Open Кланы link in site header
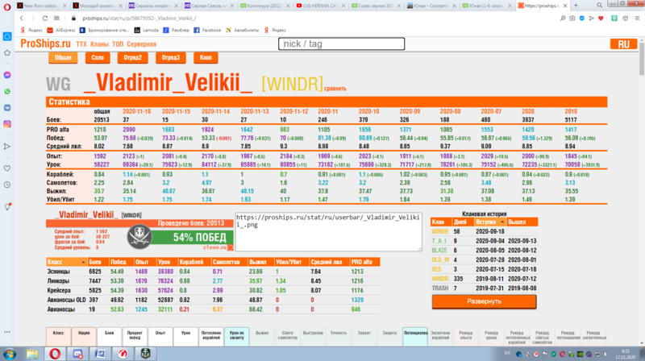Image resolution: width=645 pixels, height=361 pixels. tap(99, 44)
